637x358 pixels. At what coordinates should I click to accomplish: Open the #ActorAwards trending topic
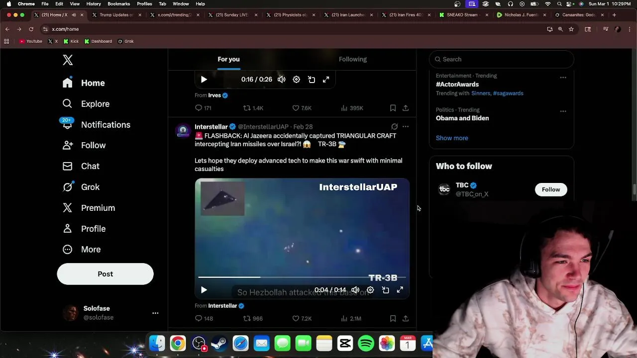tap(457, 85)
